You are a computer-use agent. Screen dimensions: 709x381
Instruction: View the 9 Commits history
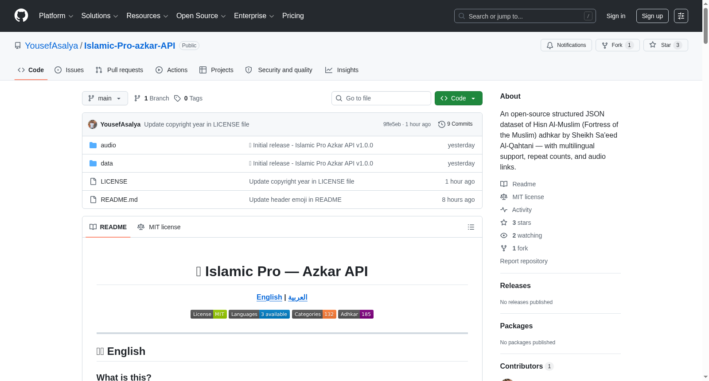(455, 124)
